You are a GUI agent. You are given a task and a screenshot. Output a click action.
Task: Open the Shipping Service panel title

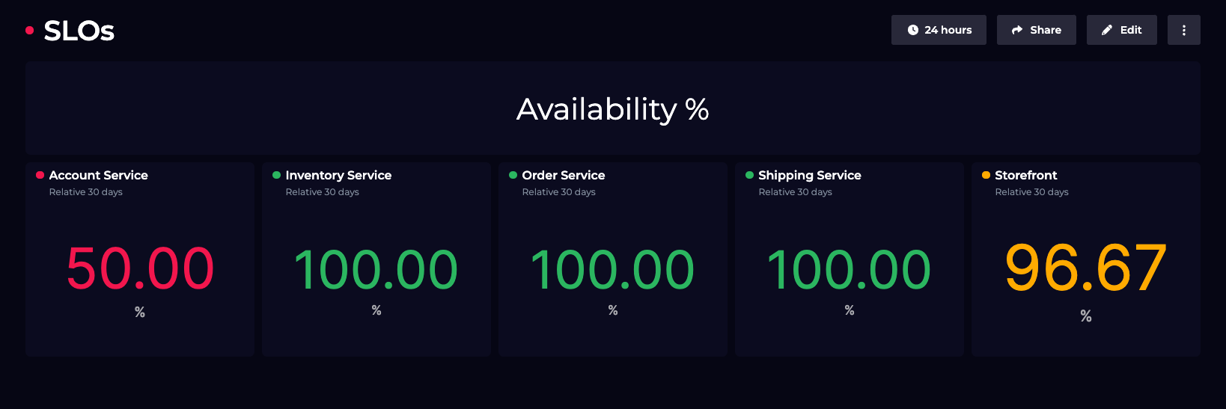point(810,175)
